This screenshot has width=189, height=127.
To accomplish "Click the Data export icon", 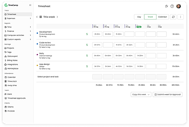I will click(6, 56).
